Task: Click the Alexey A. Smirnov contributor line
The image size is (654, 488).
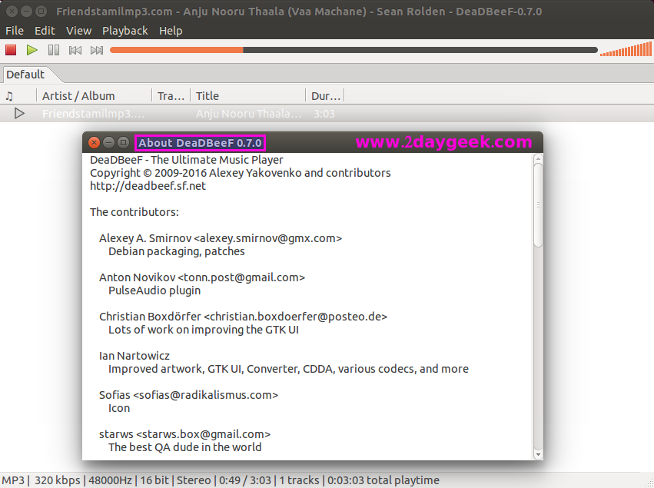Action: coord(221,238)
